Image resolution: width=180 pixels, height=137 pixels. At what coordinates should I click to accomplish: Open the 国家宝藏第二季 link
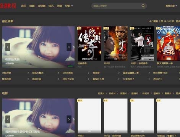(x=131, y=73)
